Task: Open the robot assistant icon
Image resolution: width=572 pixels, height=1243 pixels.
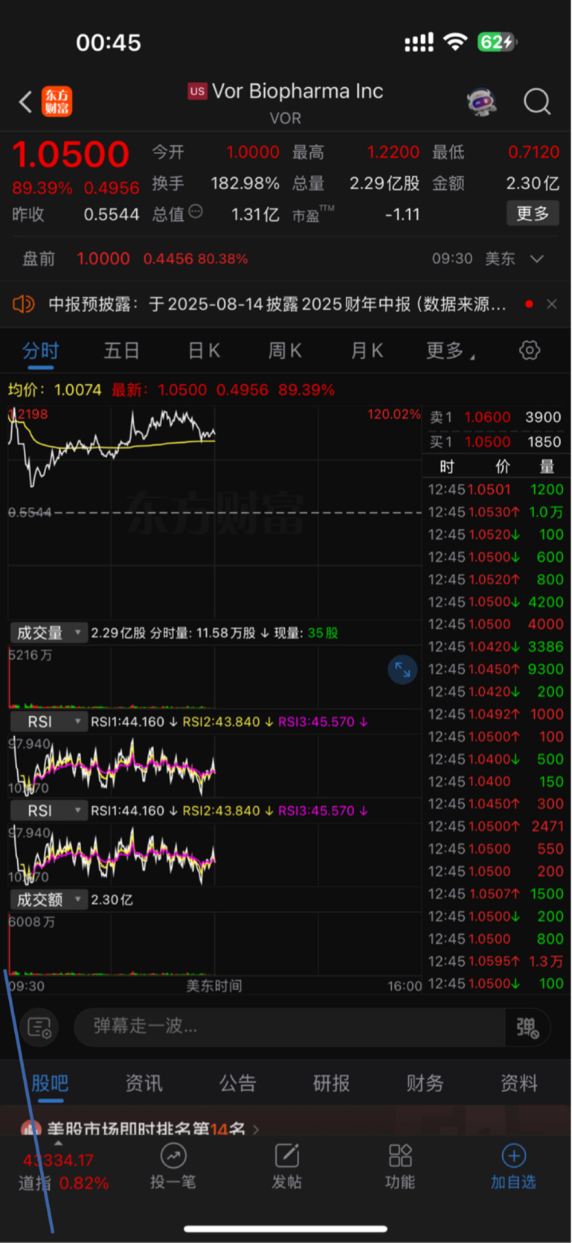Action: [x=482, y=102]
